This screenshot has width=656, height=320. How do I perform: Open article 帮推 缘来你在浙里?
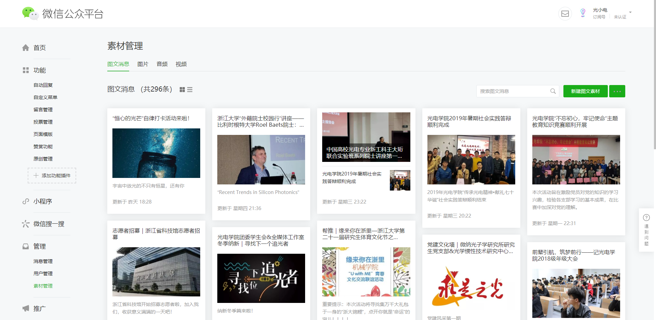tap(364, 234)
